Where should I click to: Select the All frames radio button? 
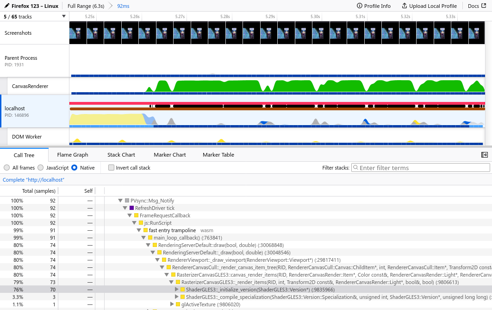point(6,168)
